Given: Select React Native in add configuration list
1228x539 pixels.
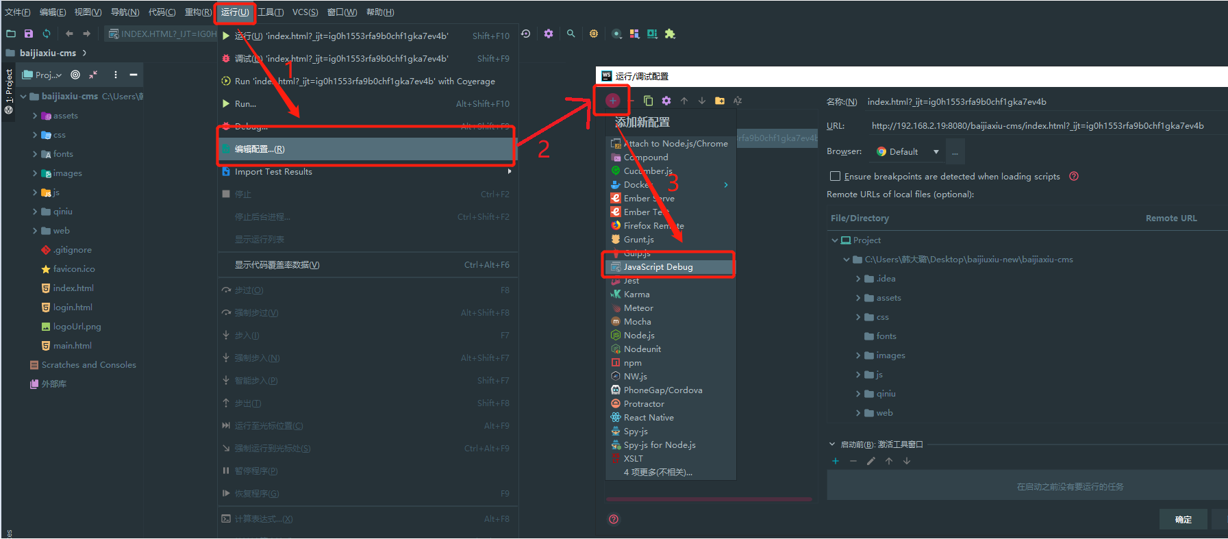Looking at the screenshot, I should tap(670, 418).
